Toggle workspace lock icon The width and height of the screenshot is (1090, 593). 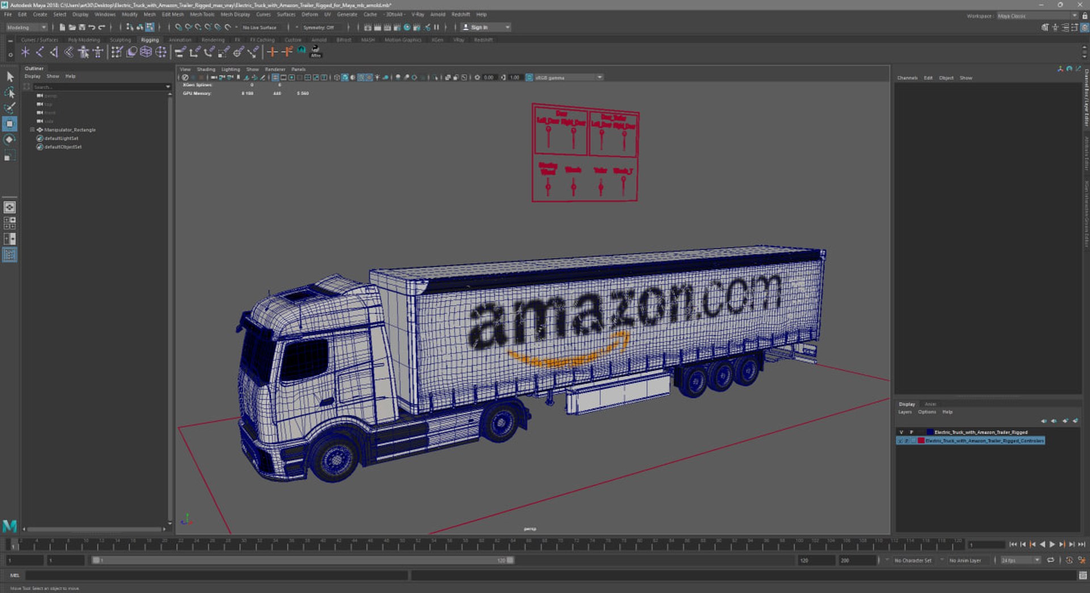coord(1085,16)
